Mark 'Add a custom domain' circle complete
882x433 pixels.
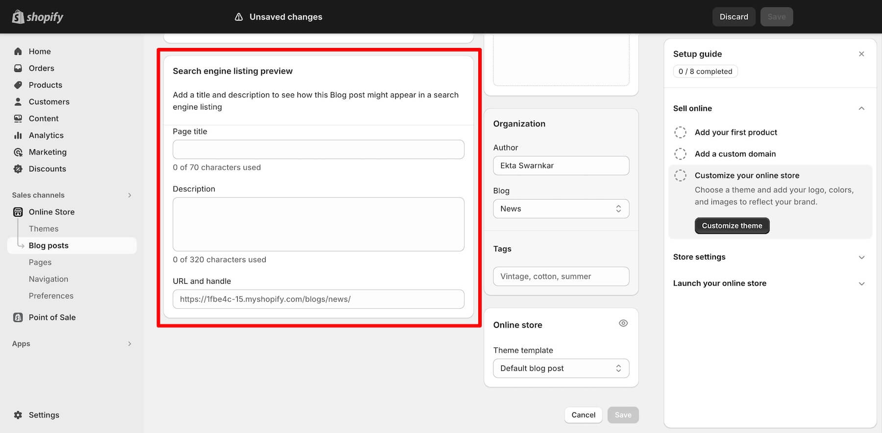(x=680, y=154)
